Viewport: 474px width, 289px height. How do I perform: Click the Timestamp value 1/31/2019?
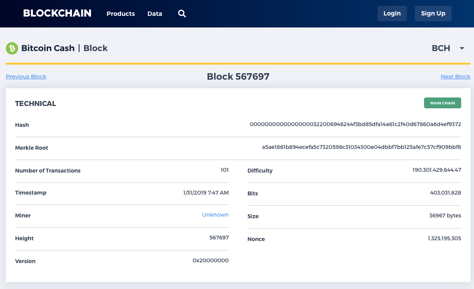click(206, 193)
